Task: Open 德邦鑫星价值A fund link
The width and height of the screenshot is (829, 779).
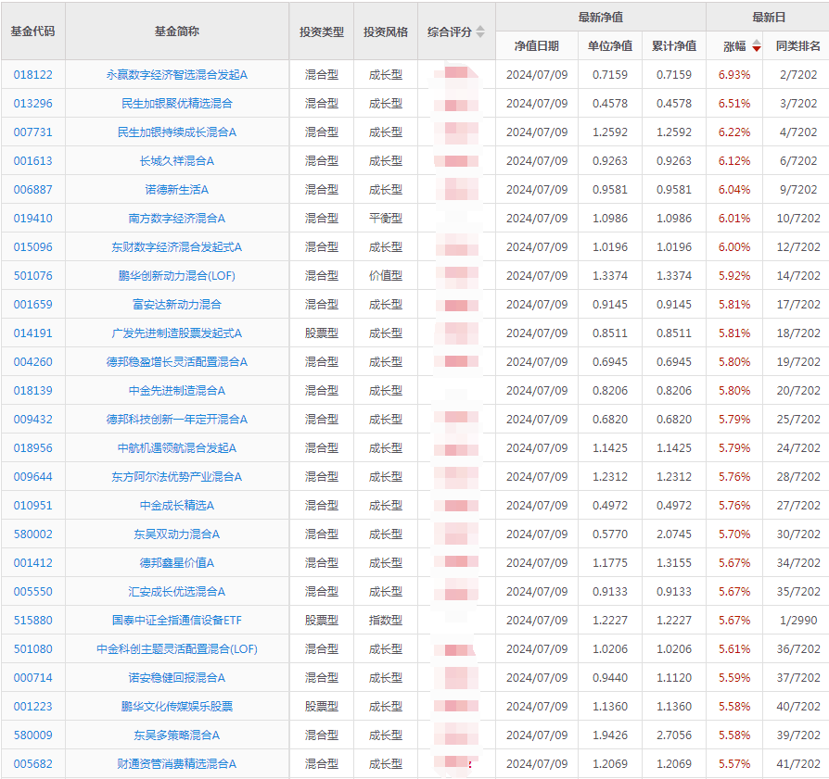Action: pyautogui.click(x=176, y=562)
